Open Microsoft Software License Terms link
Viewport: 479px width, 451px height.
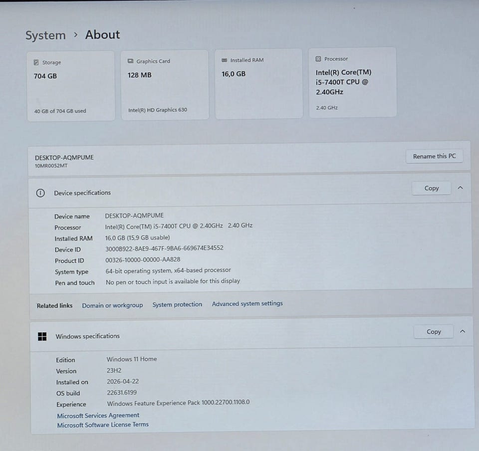click(x=103, y=425)
